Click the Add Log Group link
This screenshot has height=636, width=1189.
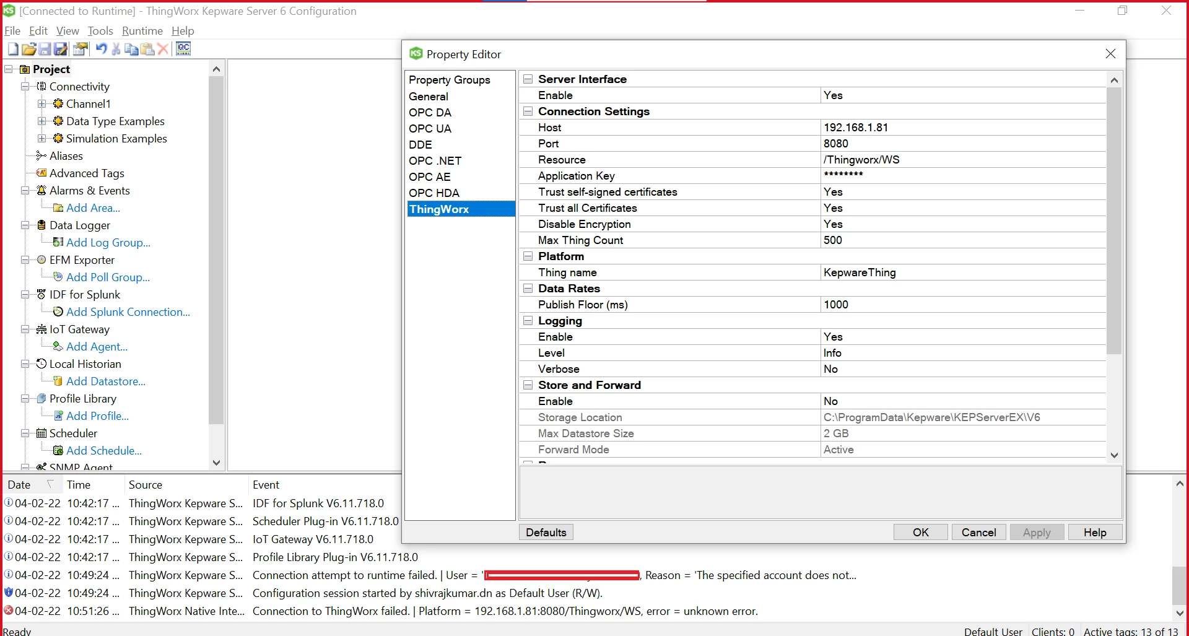(x=108, y=242)
